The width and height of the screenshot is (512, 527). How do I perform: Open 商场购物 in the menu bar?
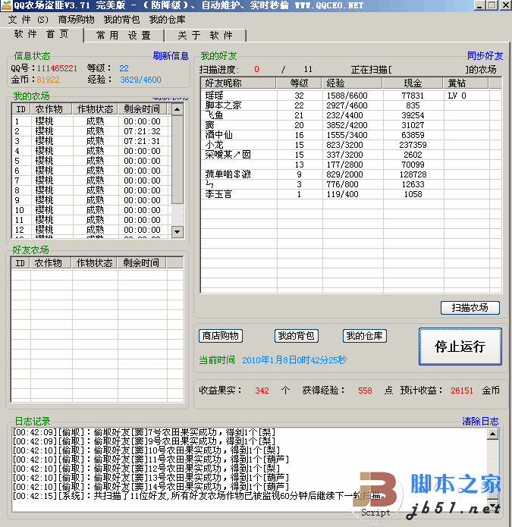(x=76, y=19)
